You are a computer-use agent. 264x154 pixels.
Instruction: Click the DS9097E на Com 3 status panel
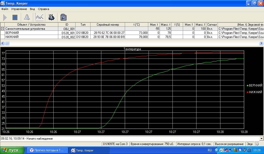pos(115,144)
